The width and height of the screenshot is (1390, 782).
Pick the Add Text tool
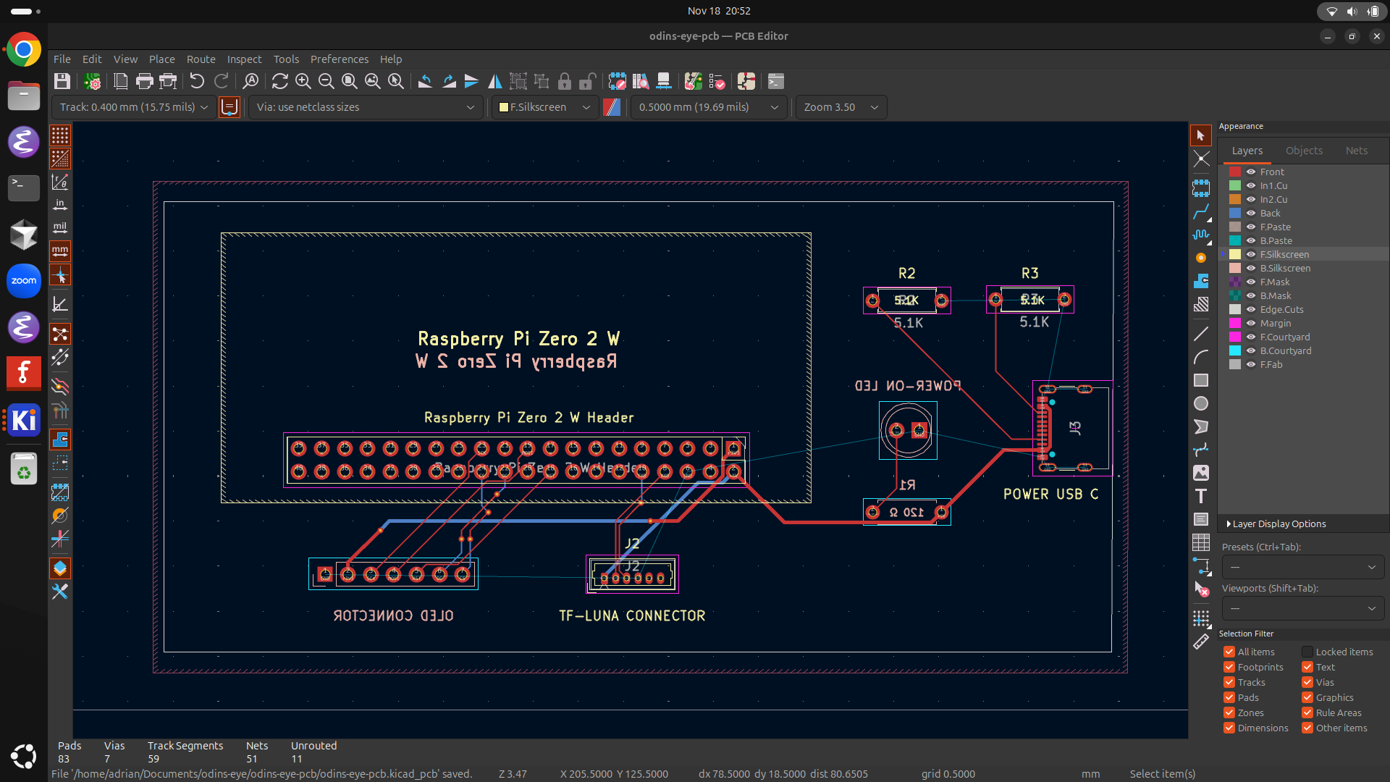coord(1202,496)
